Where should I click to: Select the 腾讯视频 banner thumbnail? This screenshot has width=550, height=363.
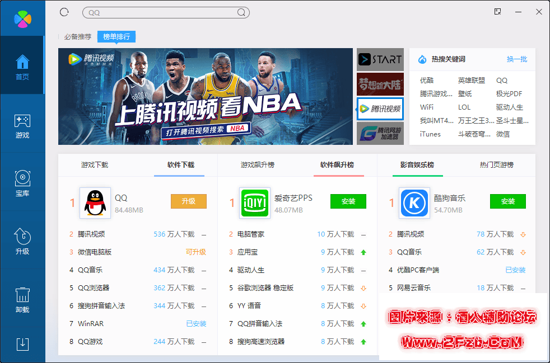(x=380, y=109)
